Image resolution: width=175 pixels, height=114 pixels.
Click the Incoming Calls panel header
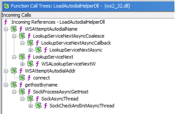click(x=16, y=15)
